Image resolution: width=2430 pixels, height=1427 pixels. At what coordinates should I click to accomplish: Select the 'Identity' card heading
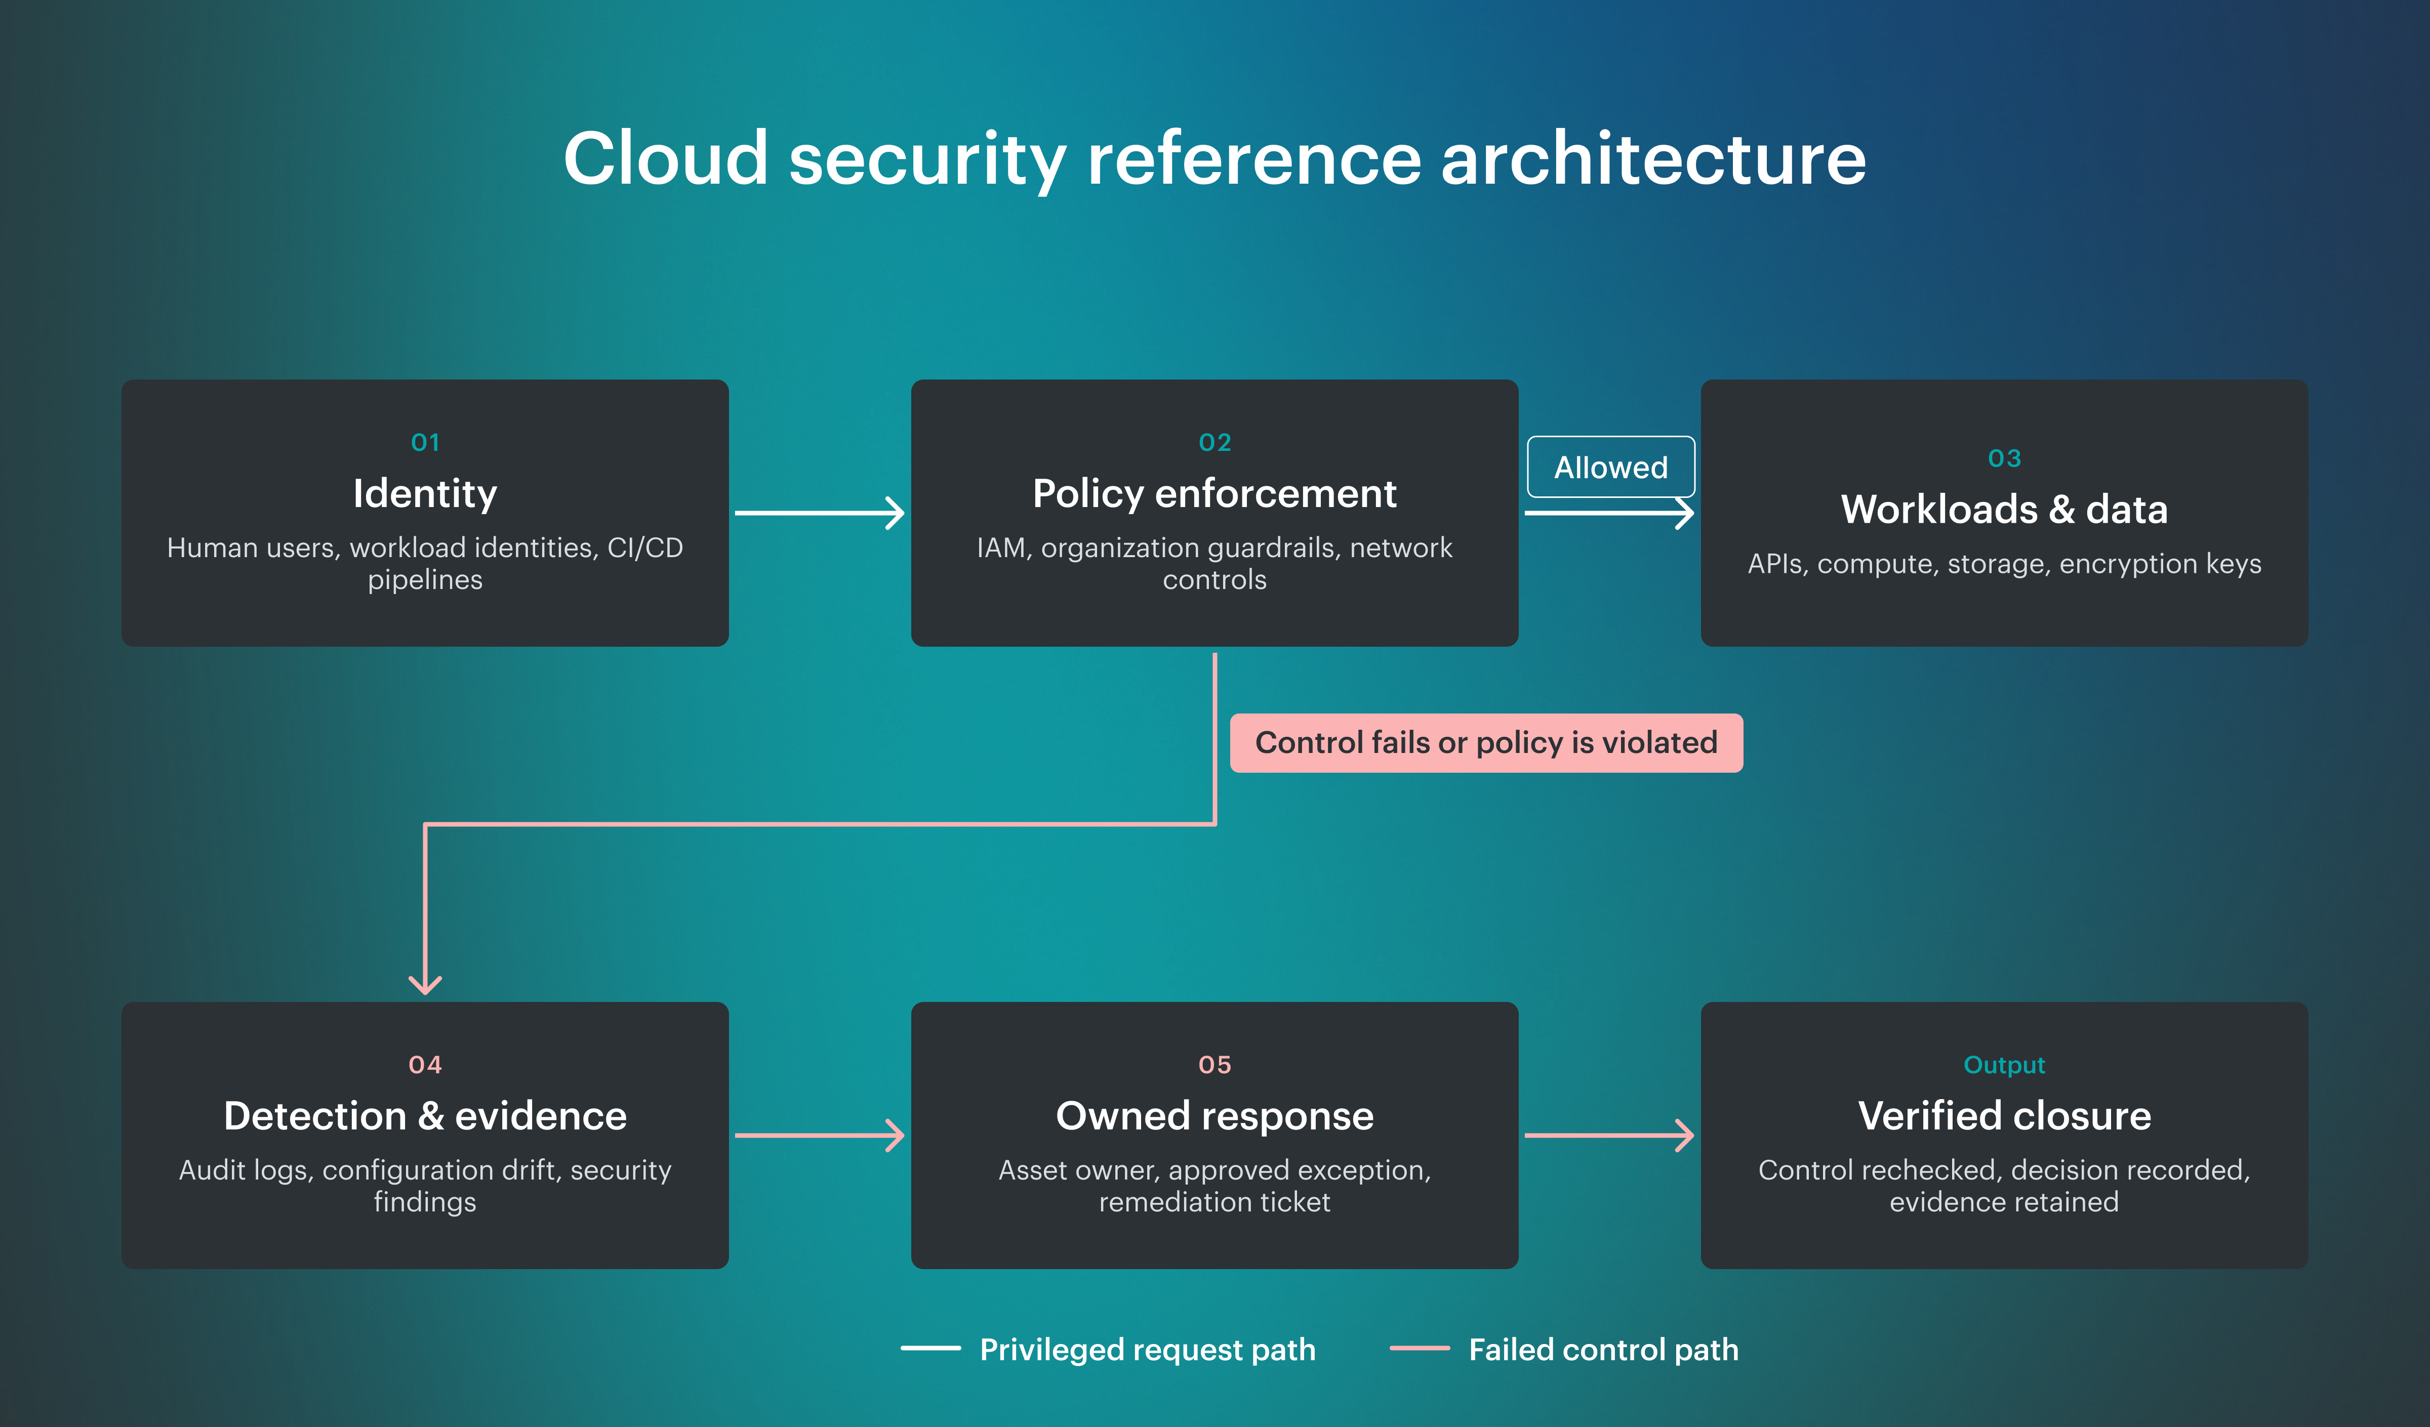424,494
